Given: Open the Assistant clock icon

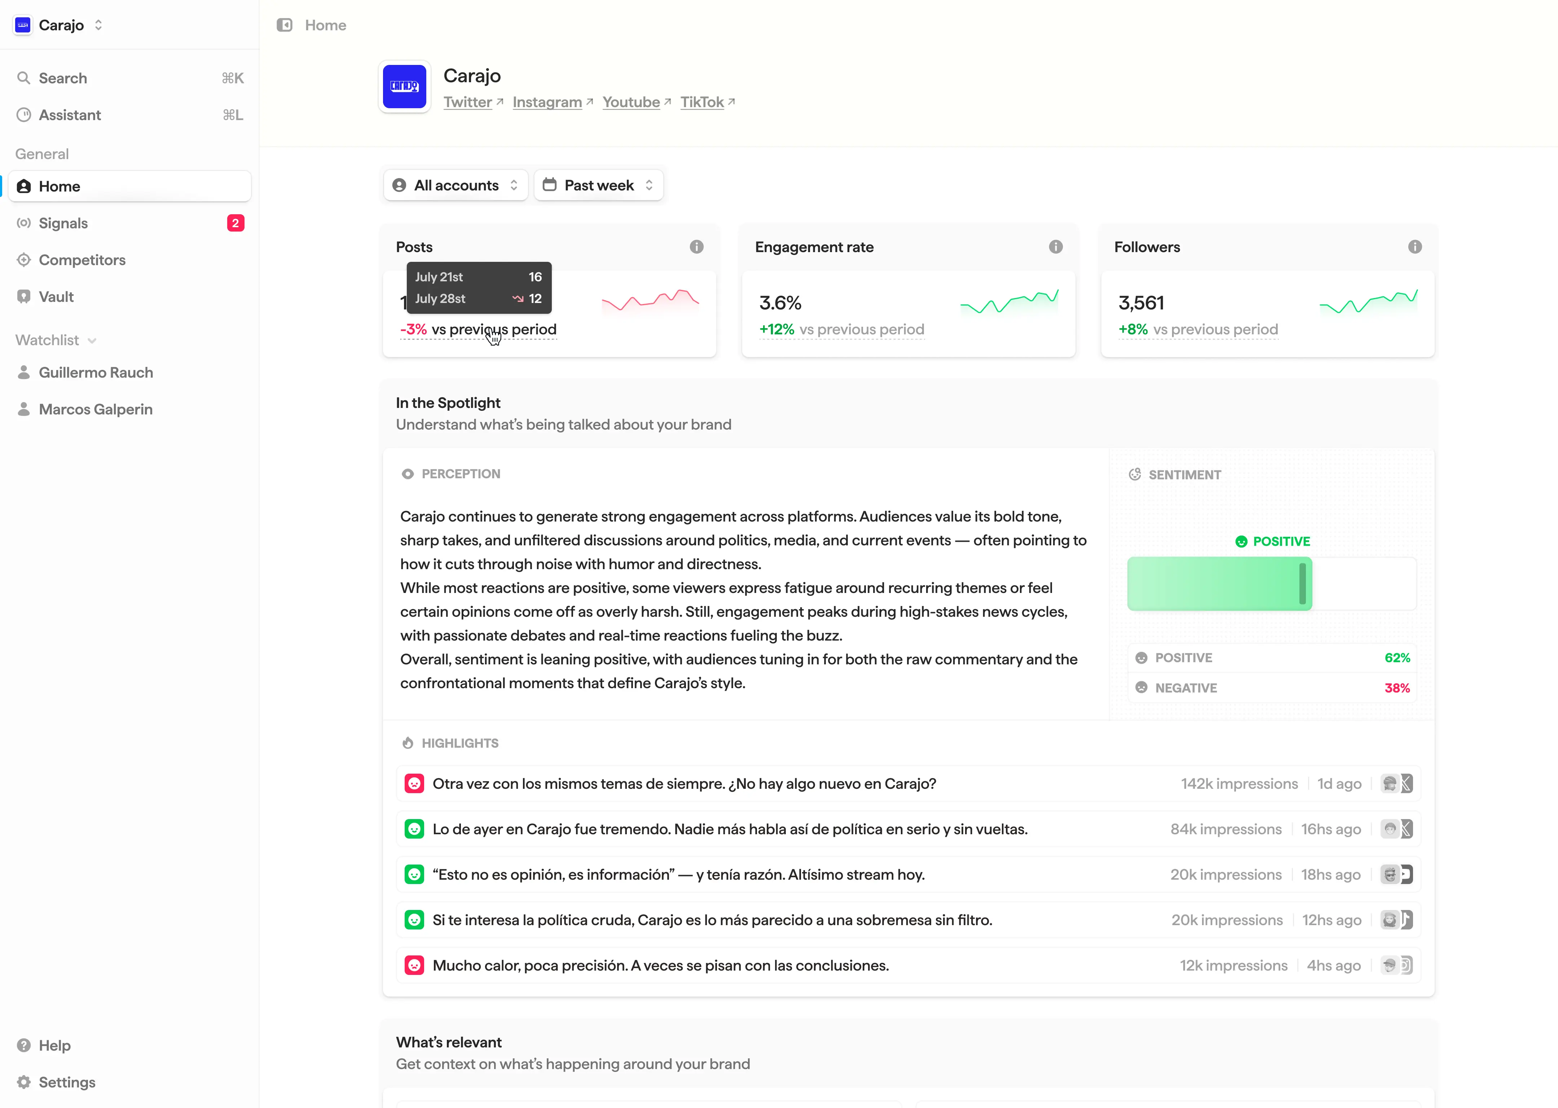Looking at the screenshot, I should tap(24, 115).
